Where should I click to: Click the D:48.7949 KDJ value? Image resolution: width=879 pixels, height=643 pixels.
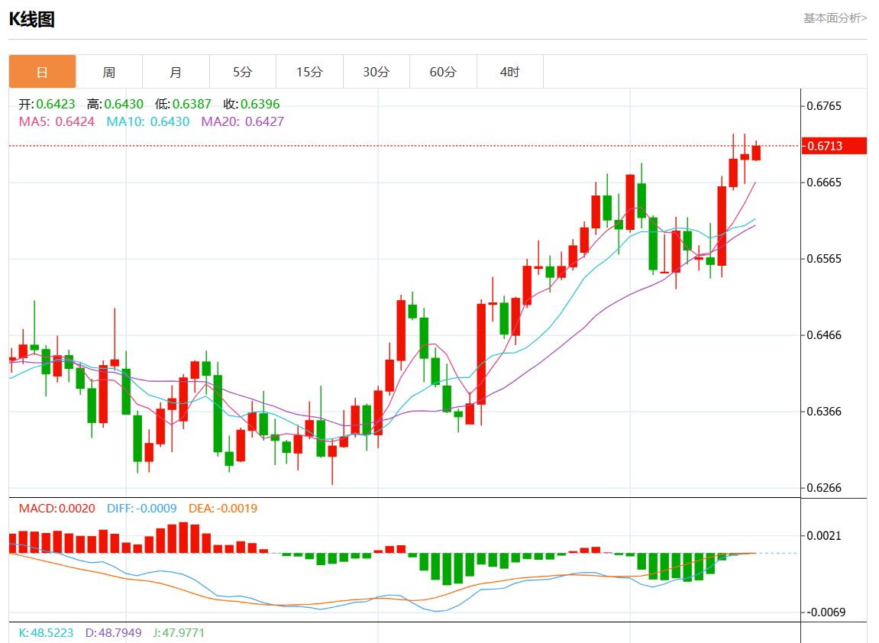tap(113, 633)
